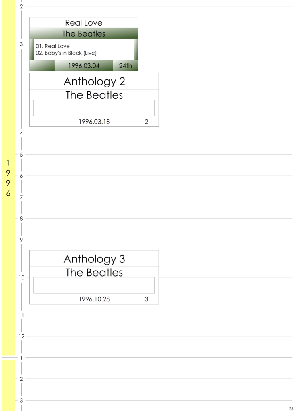294x411 pixels.
Task: Open the "Anthology 3" album title
Action: coord(94,259)
